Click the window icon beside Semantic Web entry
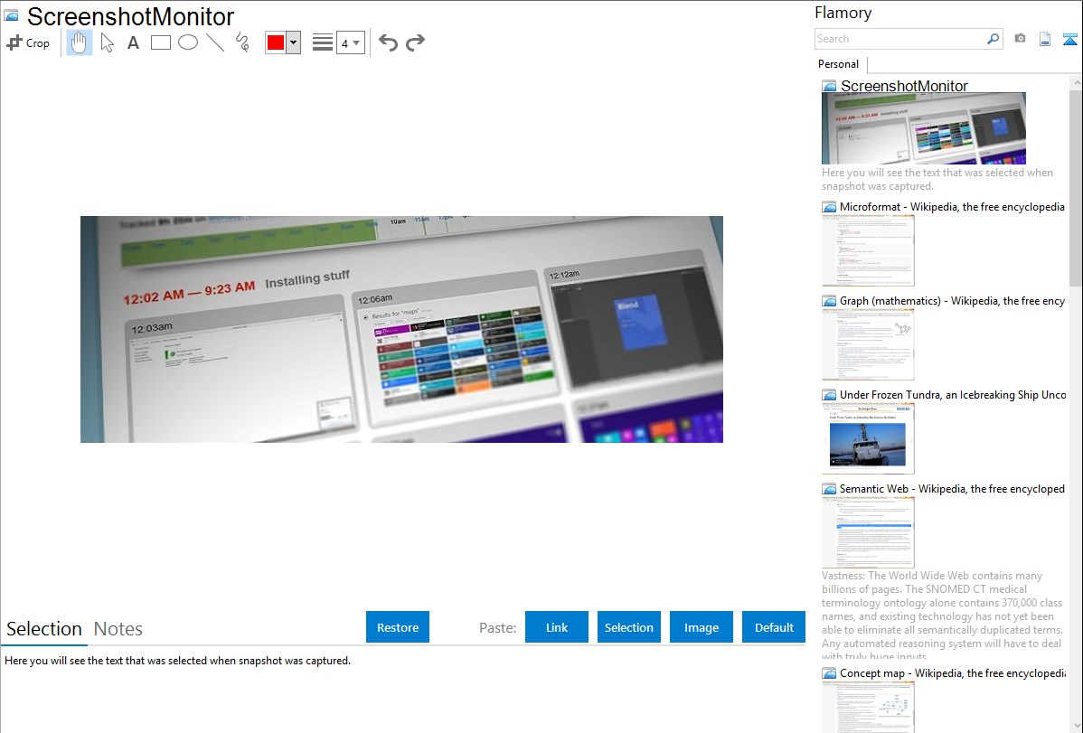This screenshot has width=1083, height=733. coord(829,488)
